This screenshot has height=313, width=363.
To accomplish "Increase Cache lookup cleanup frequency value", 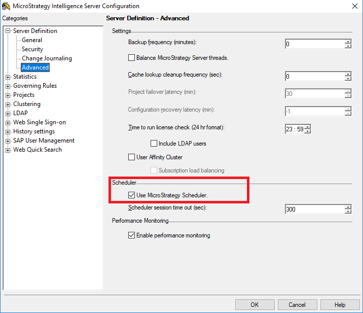I will pos(348,74).
